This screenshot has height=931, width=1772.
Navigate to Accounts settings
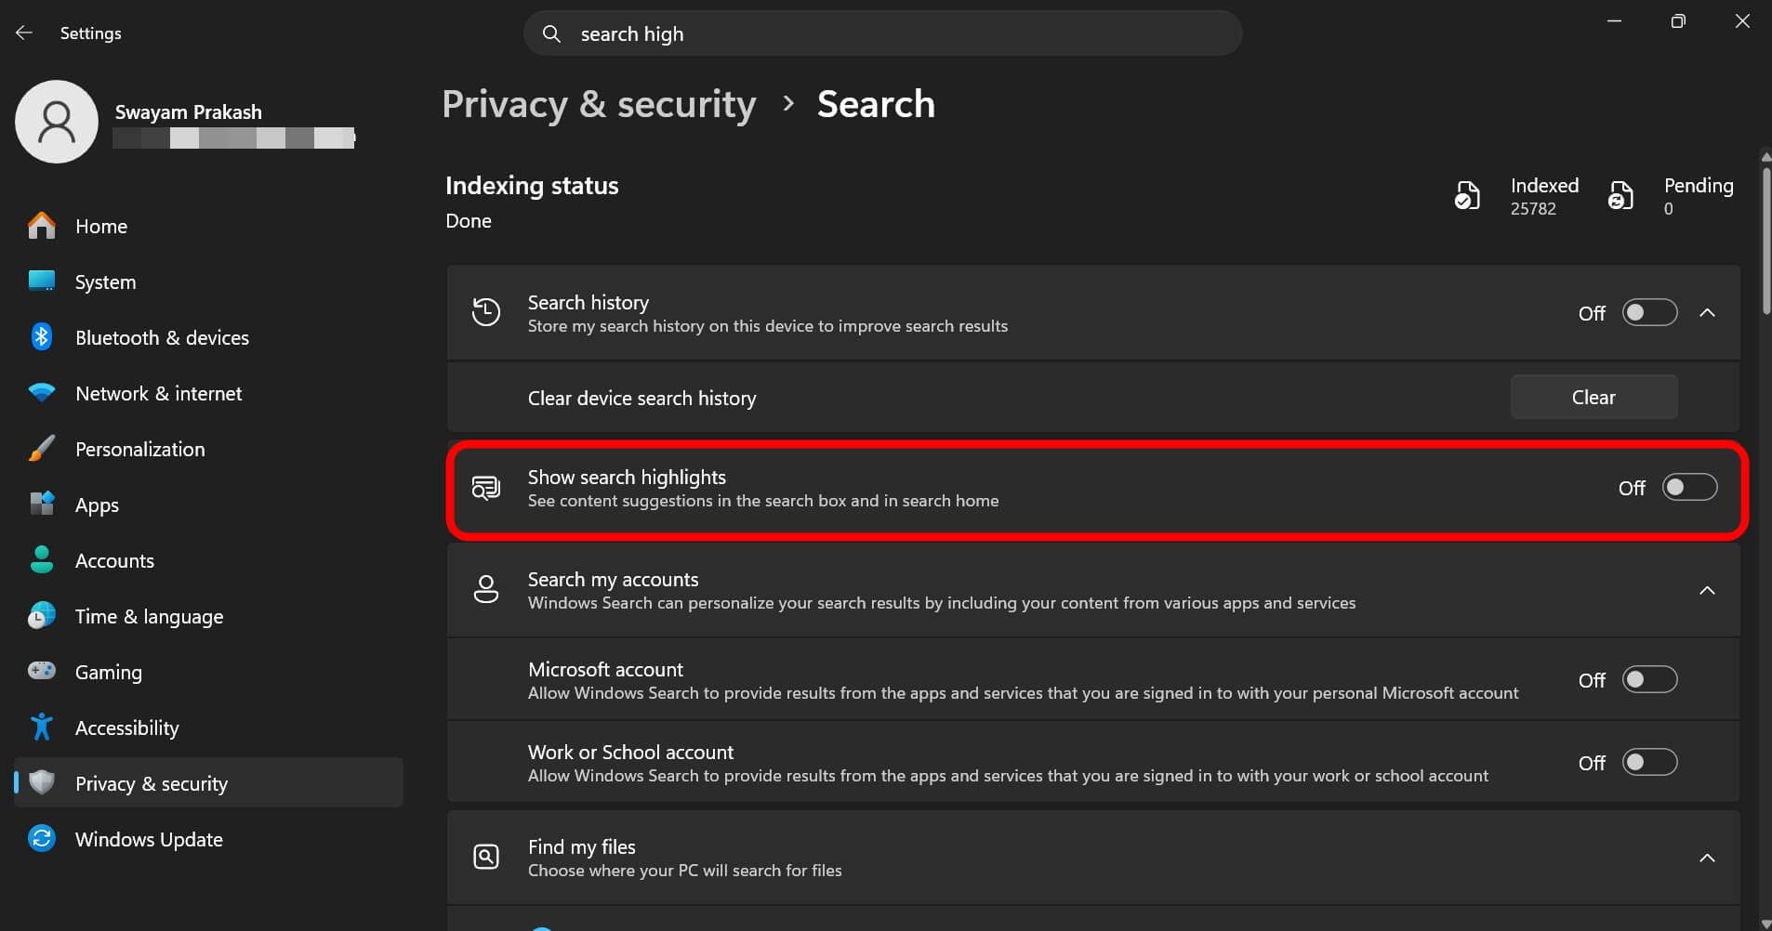pyautogui.click(x=114, y=560)
